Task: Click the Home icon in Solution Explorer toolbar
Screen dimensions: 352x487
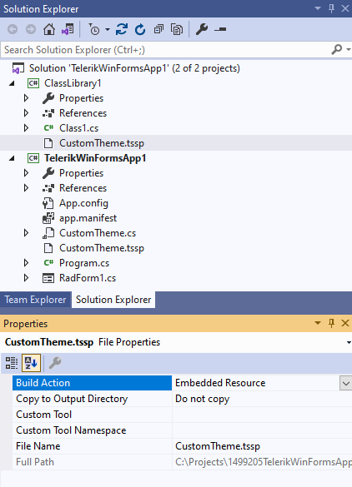Action: 49,29
